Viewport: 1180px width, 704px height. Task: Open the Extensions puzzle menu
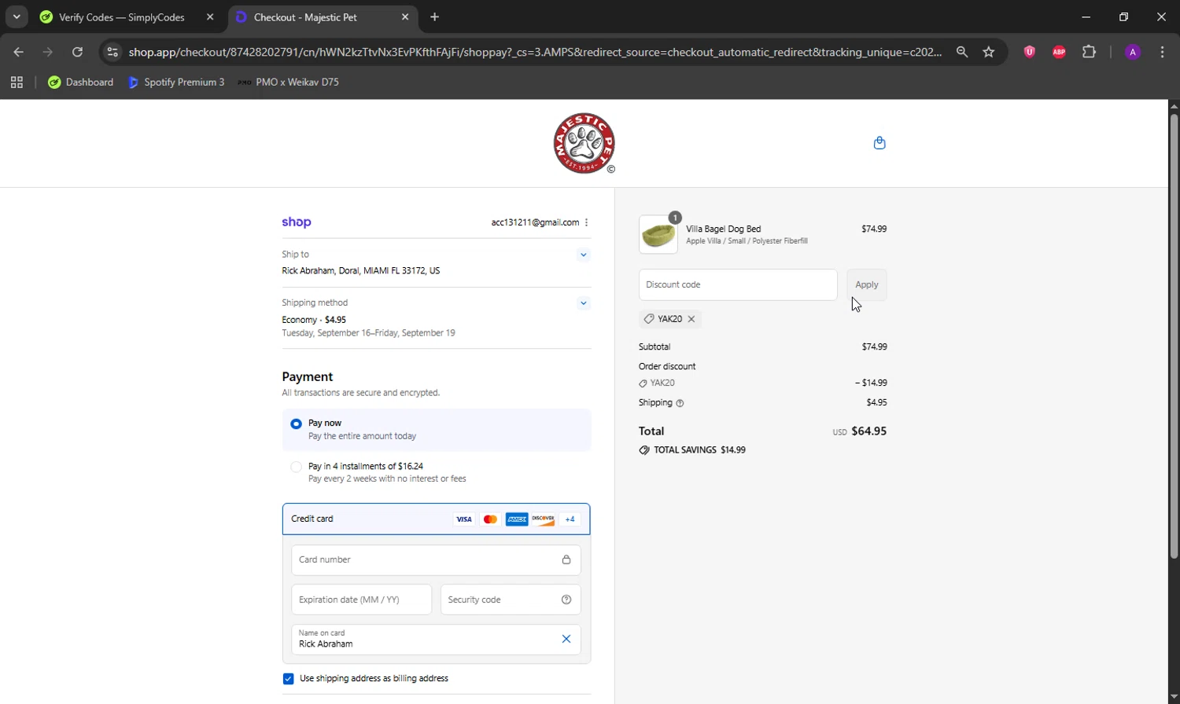[x=1089, y=52]
